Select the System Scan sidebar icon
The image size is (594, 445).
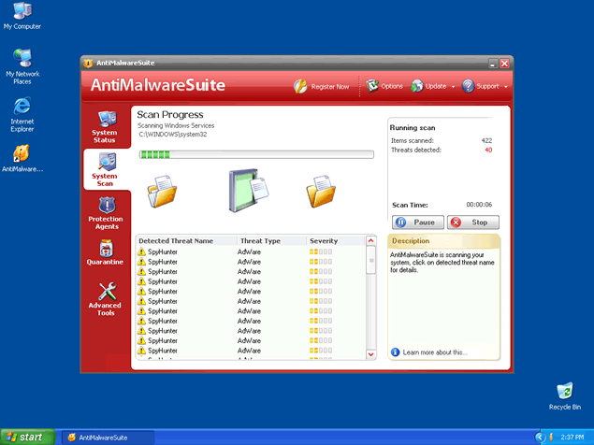pos(105,168)
